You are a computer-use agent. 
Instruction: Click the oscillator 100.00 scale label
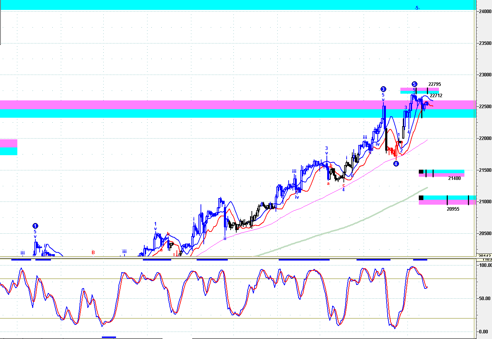485,265
